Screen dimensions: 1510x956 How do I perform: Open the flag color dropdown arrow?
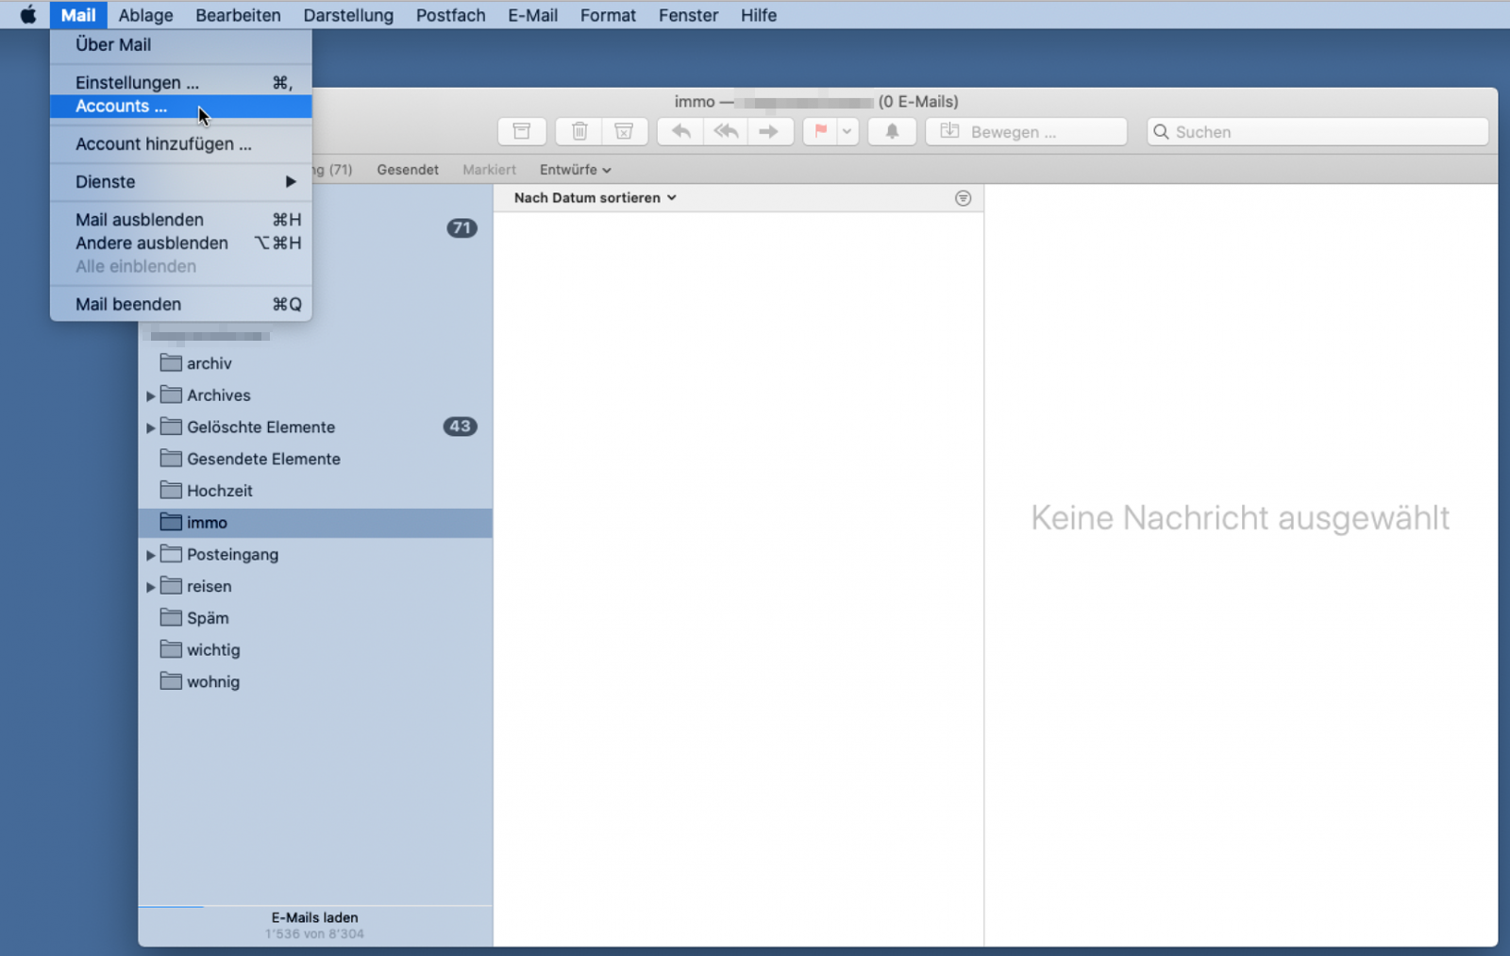(x=847, y=131)
